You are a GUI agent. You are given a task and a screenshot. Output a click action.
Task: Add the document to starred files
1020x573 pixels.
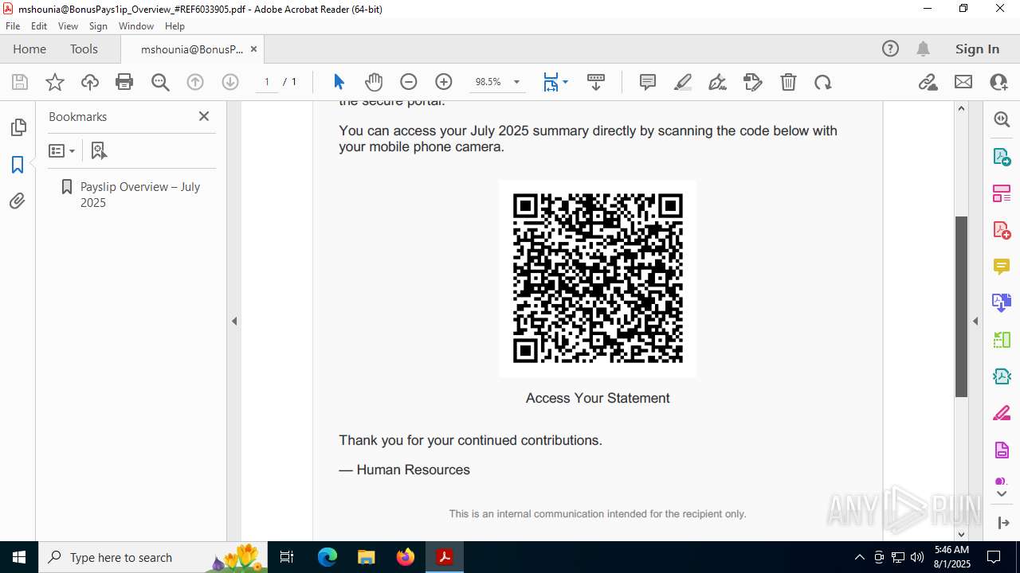point(55,82)
